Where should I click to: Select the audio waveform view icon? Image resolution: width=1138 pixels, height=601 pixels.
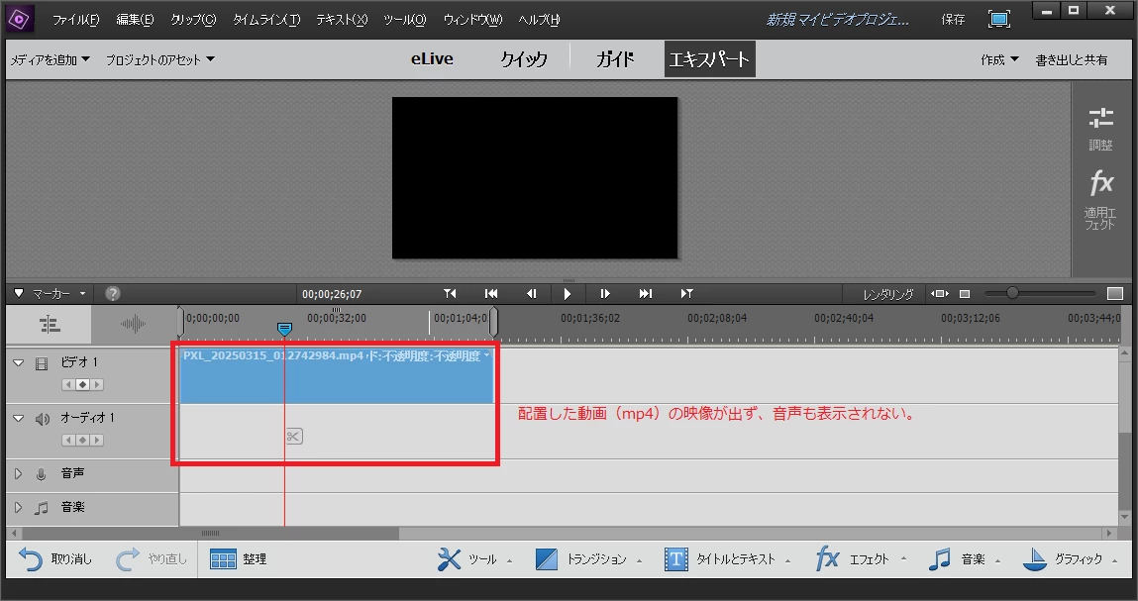[x=133, y=325]
